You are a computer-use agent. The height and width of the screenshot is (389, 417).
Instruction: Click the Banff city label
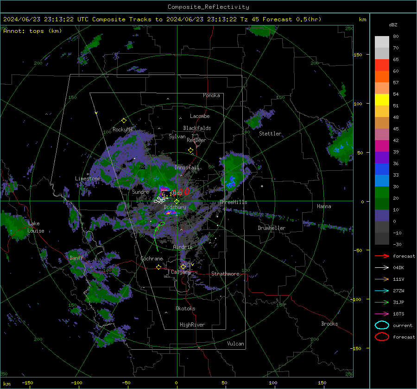[x=76, y=258]
